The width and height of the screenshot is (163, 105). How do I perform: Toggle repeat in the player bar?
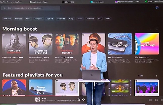(x=156, y=100)
